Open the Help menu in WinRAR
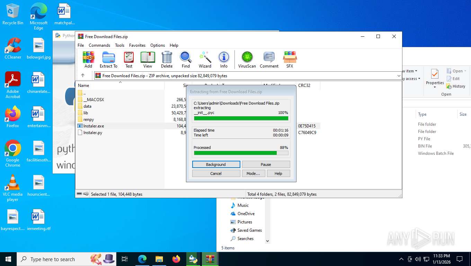The width and height of the screenshot is (471, 266). 174,45
